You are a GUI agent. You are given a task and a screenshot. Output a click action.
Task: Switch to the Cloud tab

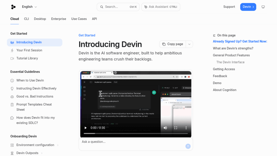coord(15,19)
